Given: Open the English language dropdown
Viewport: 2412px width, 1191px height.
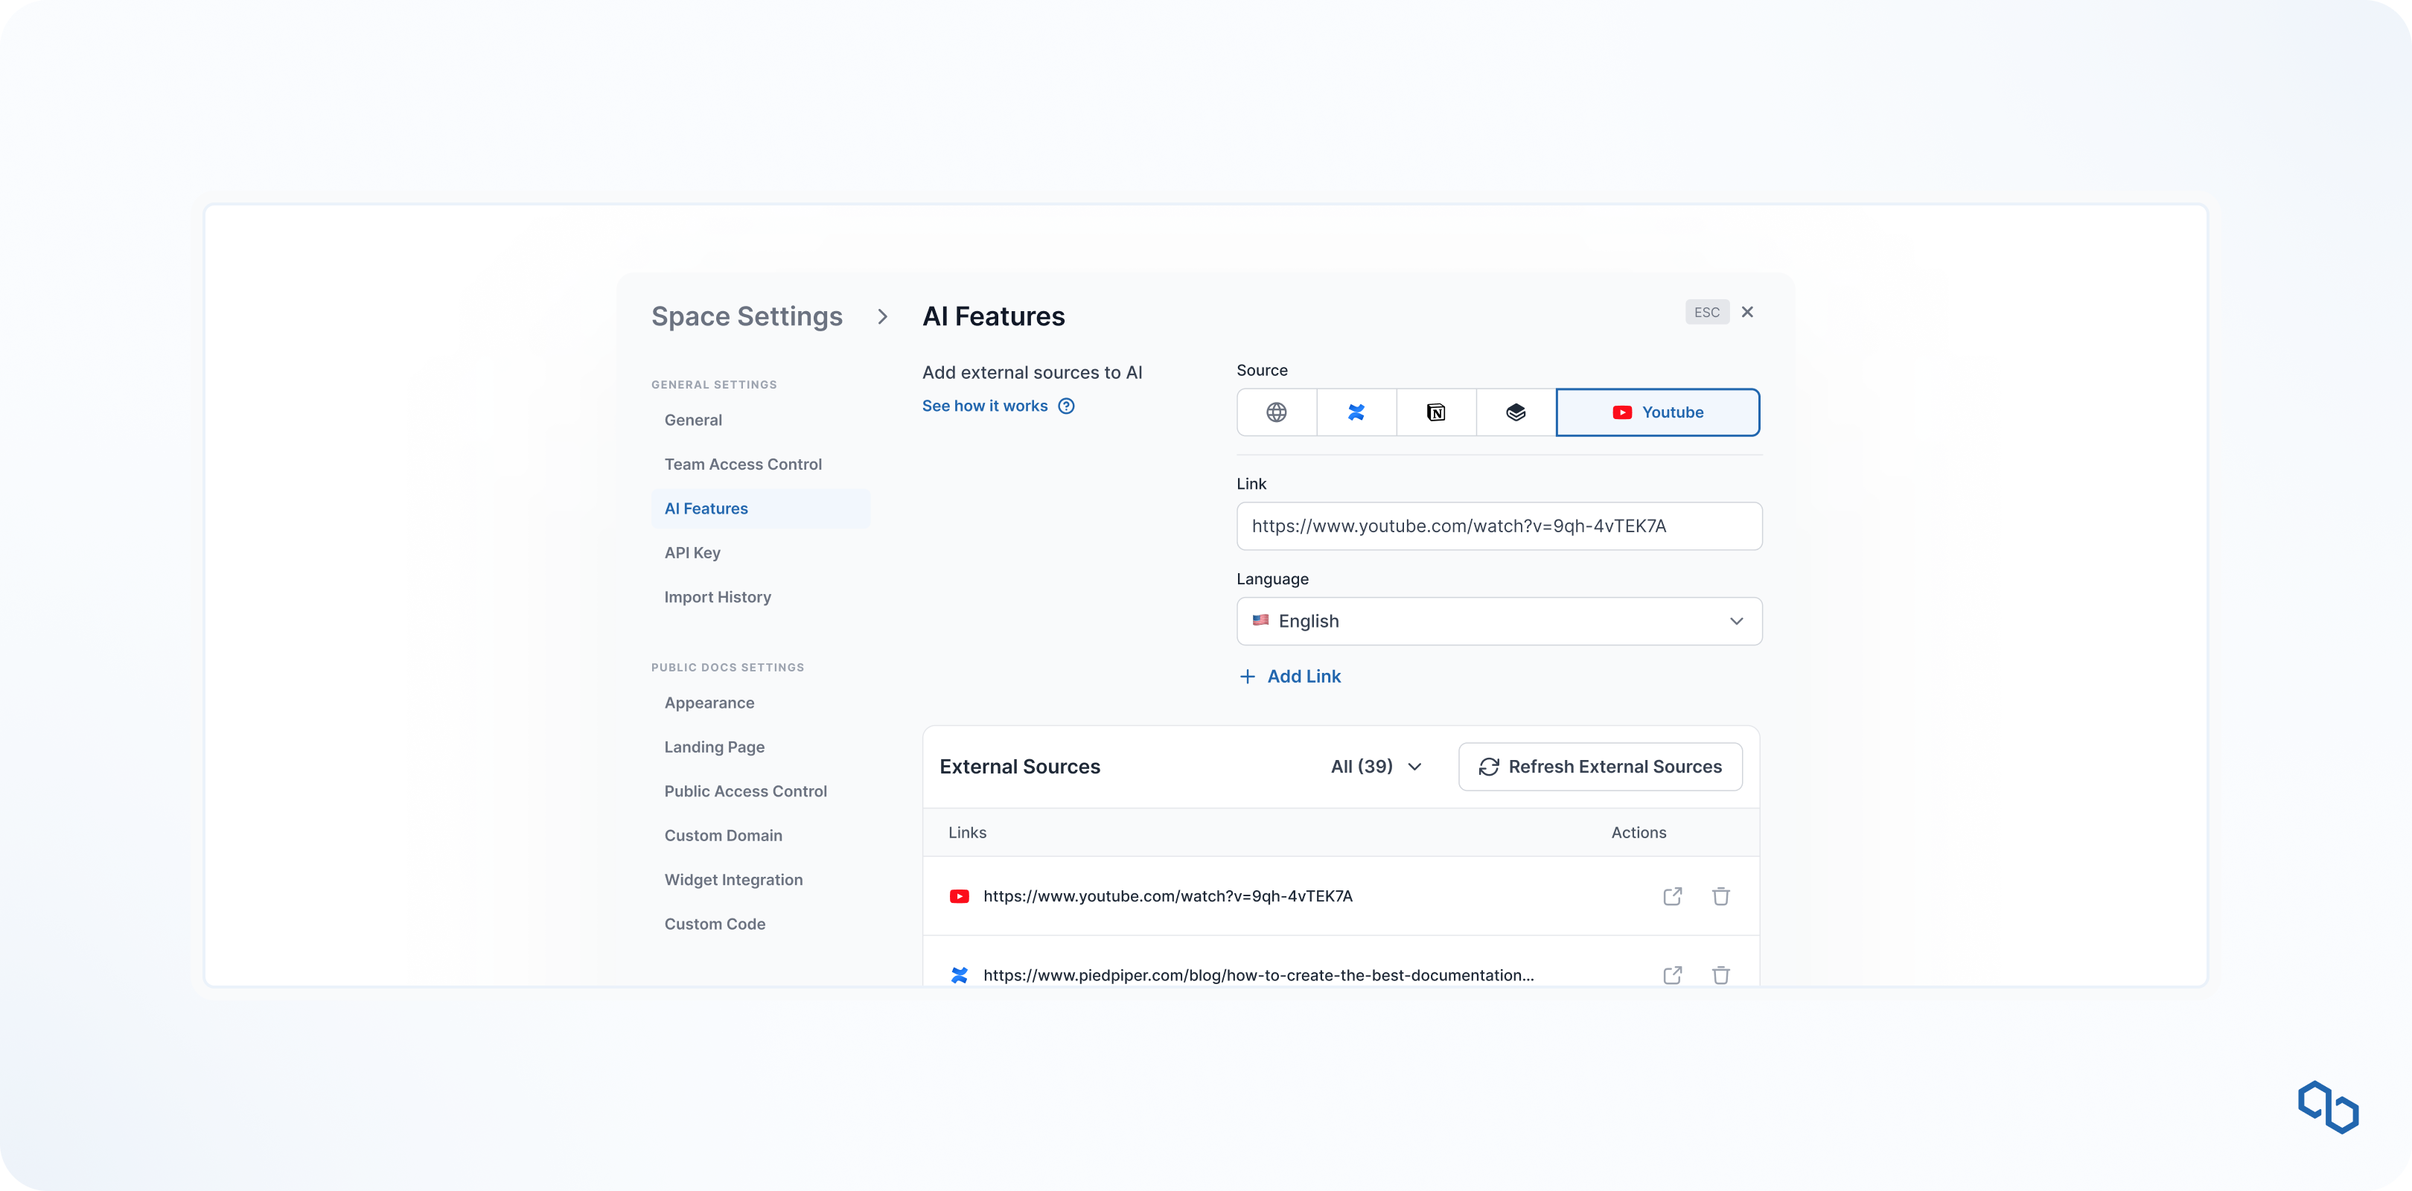Looking at the screenshot, I should point(1499,621).
